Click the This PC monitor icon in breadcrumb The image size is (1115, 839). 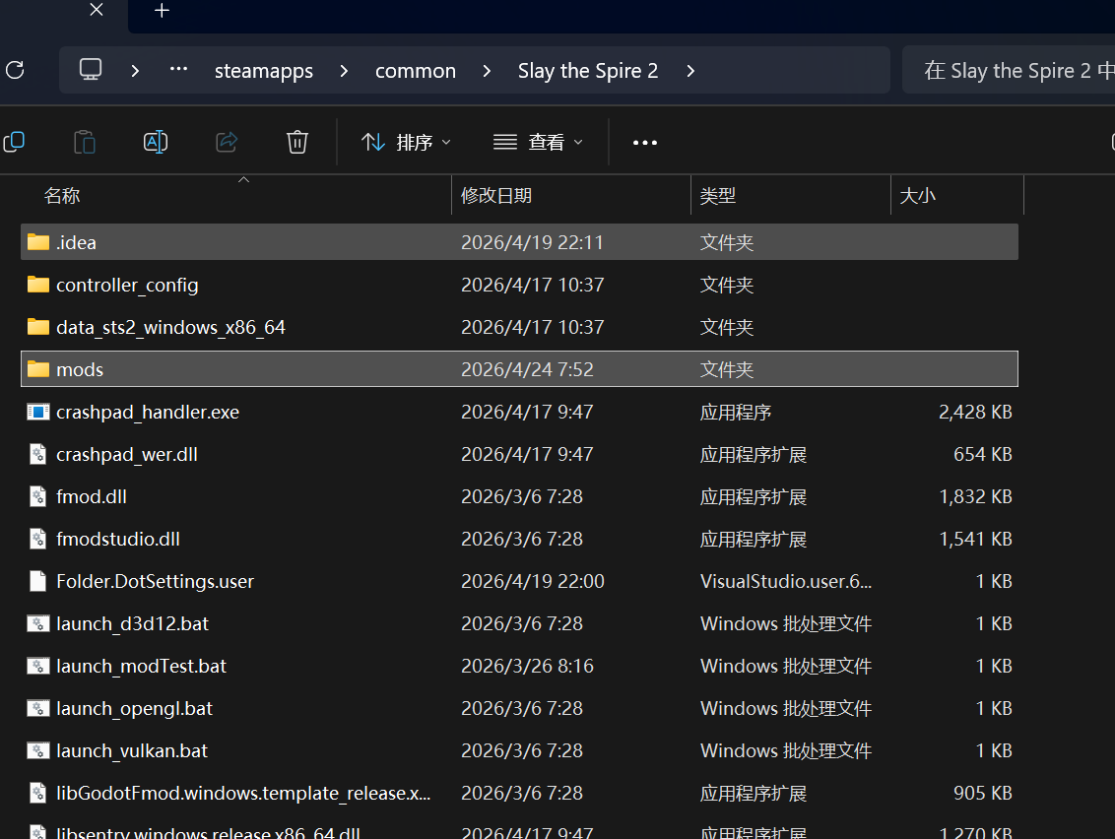point(91,70)
